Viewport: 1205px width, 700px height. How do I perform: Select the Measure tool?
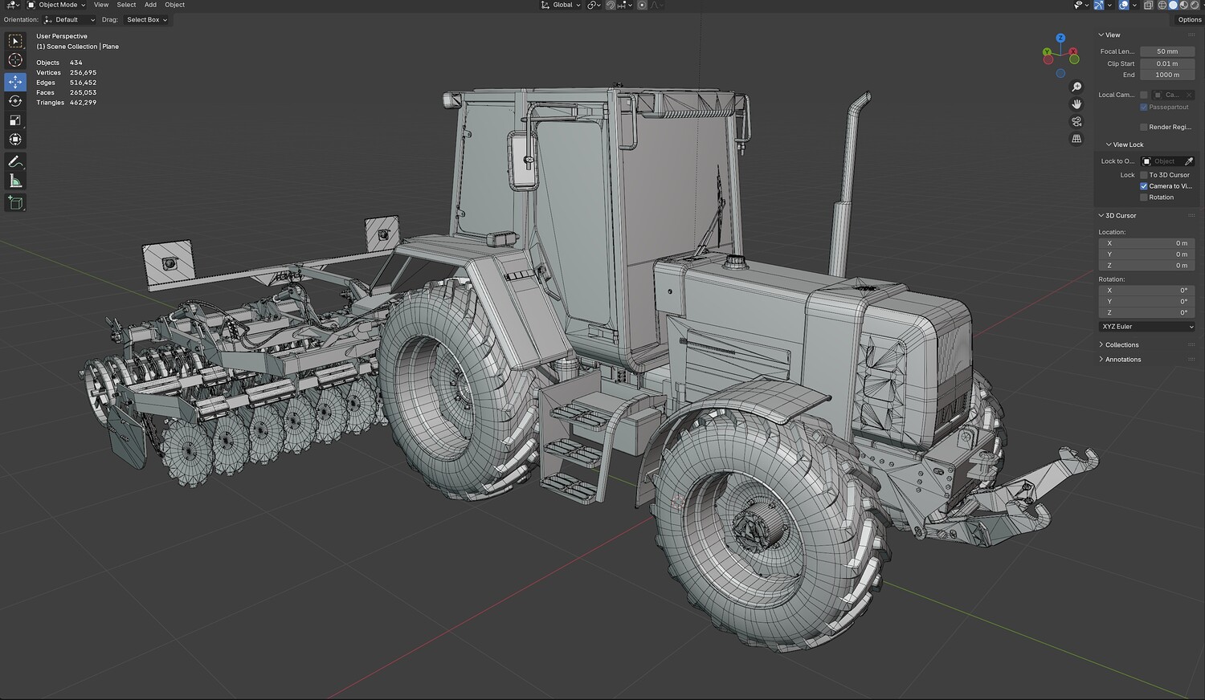(x=15, y=181)
